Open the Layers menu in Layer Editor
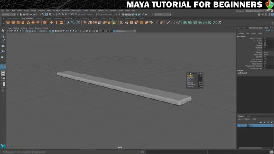This screenshot has height=154, width=274. pos(240,119)
